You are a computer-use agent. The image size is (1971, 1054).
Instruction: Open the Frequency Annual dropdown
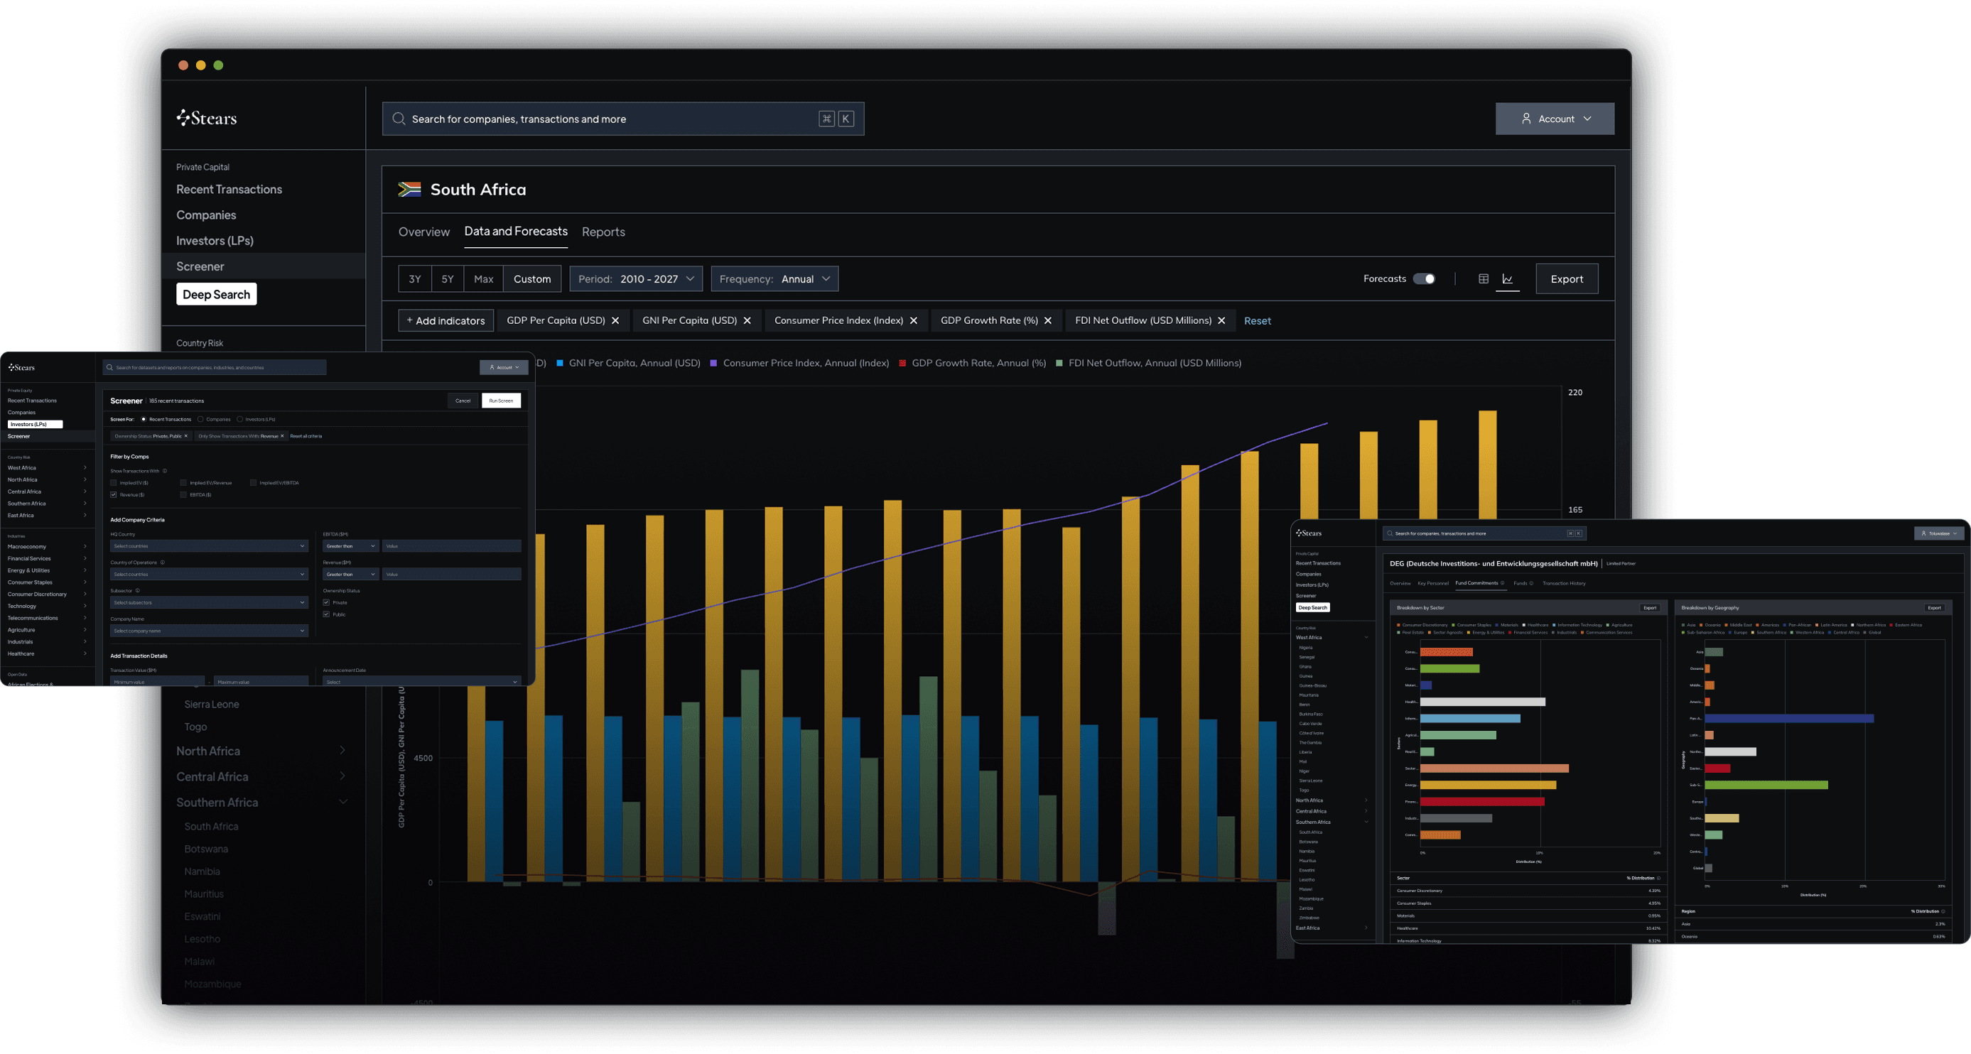tap(774, 279)
